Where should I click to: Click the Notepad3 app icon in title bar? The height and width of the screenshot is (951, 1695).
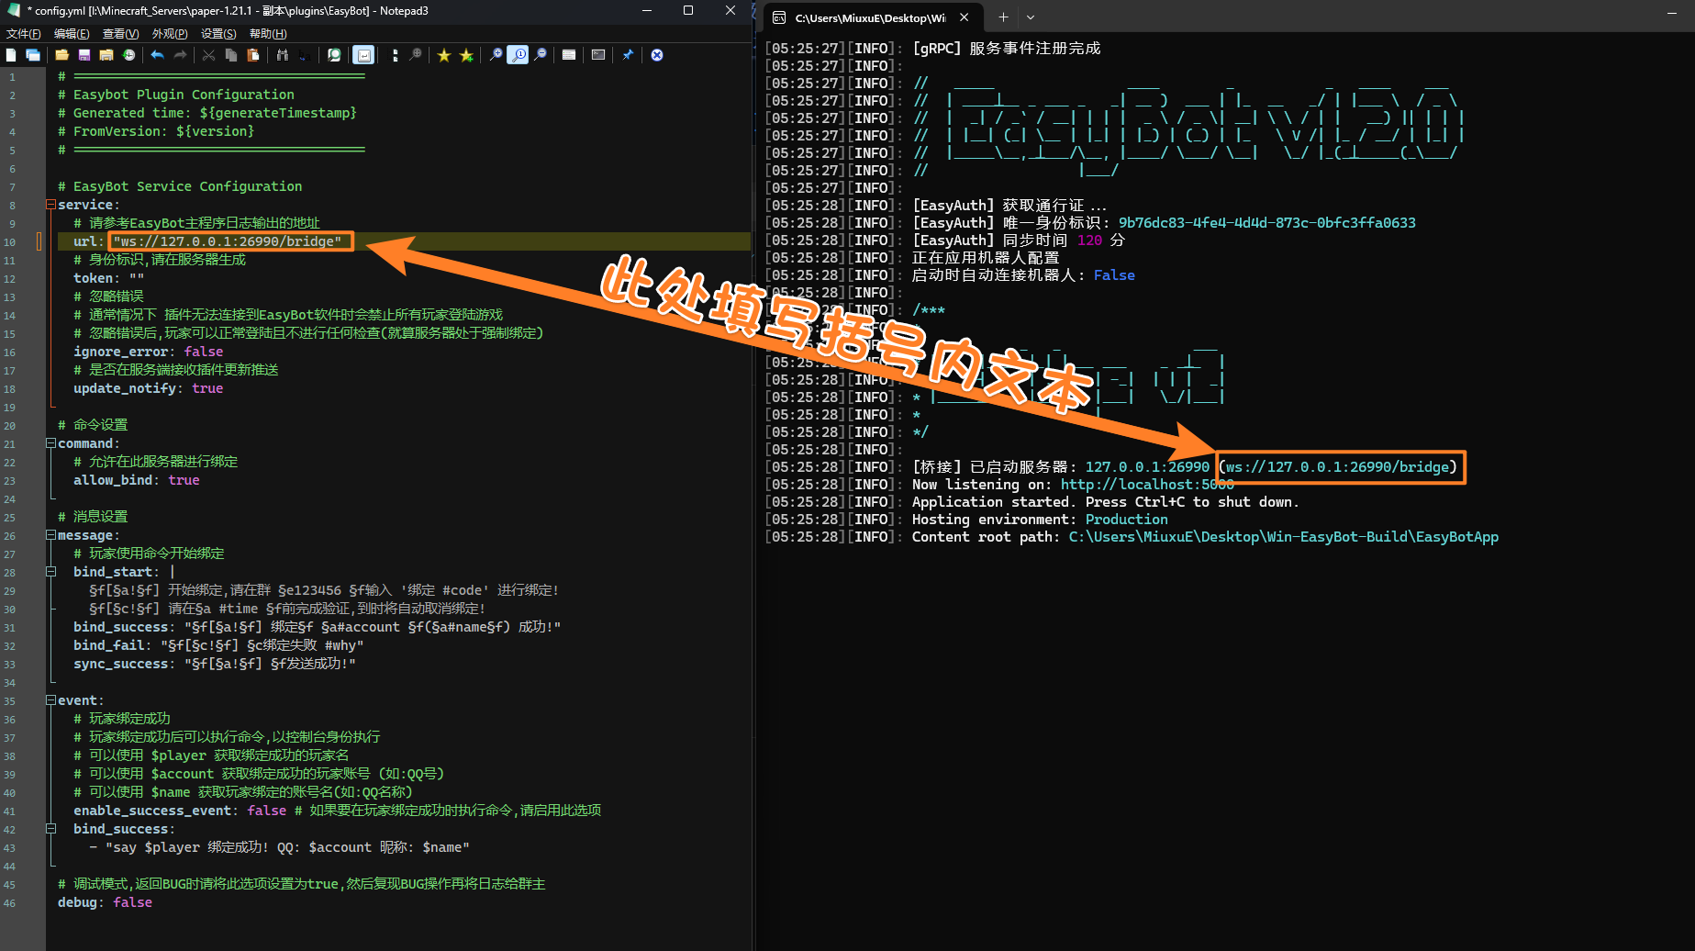click(x=13, y=10)
